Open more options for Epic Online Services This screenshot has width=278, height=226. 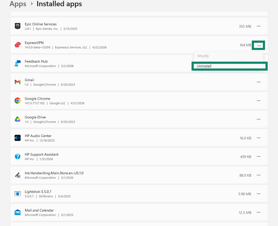point(259,26)
